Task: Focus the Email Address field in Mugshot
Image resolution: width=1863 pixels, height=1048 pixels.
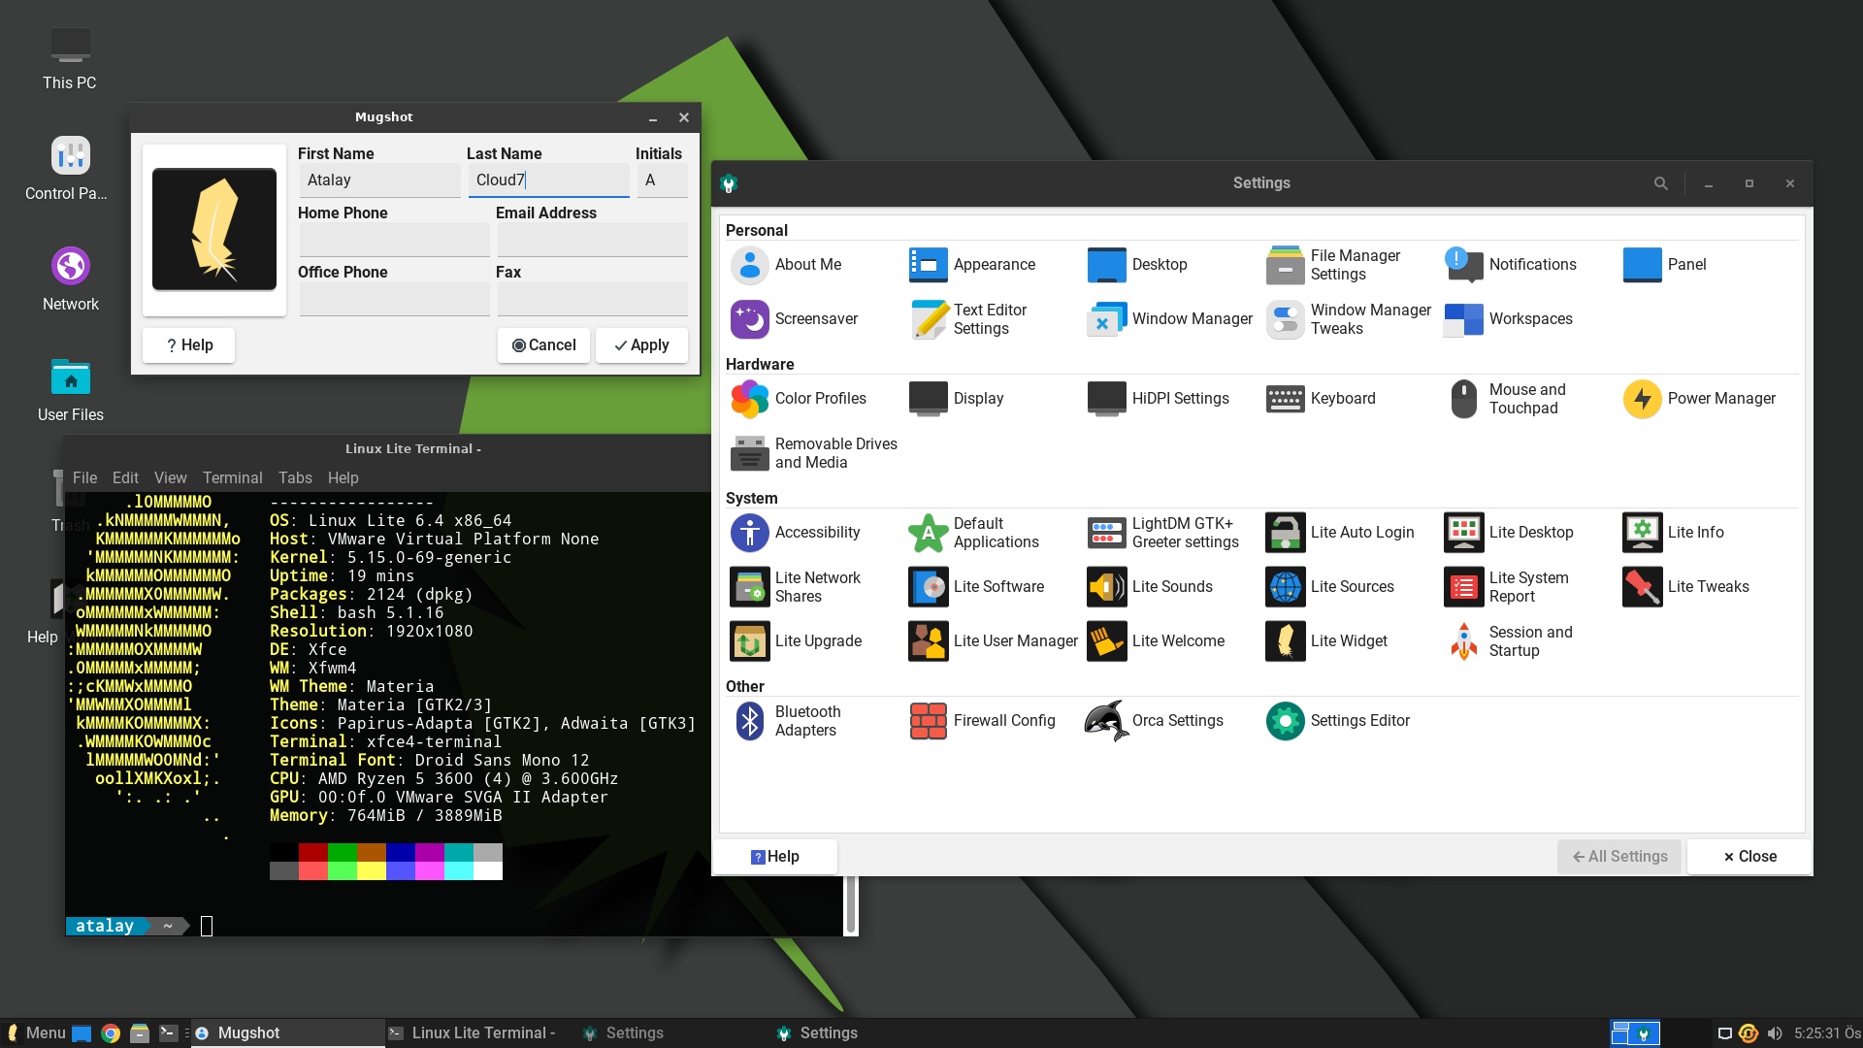Action: [x=592, y=240]
